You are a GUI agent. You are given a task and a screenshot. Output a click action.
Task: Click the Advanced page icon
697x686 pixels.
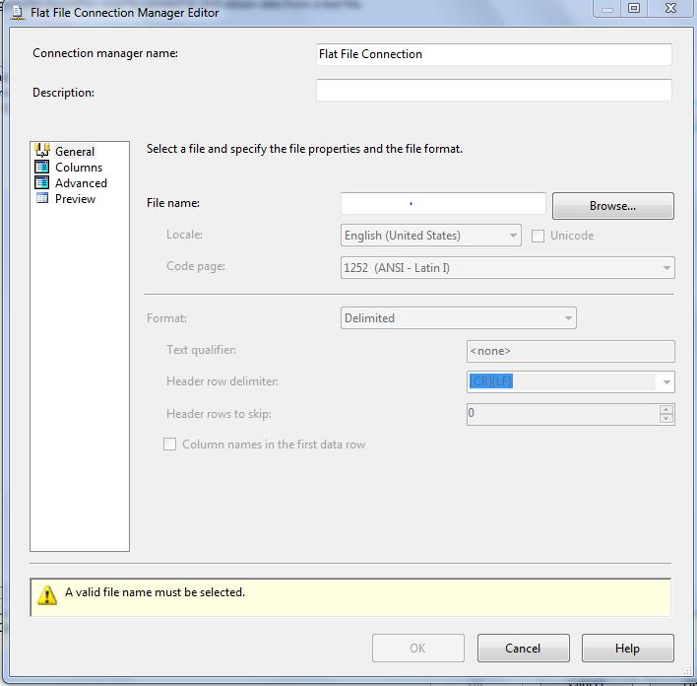click(42, 183)
